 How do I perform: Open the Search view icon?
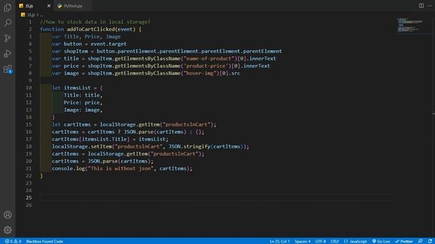point(7,22)
